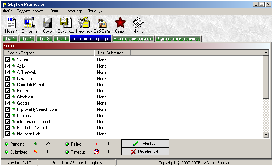
Task: Click the list scrollbar up arrow
Action: [x=266, y=53]
